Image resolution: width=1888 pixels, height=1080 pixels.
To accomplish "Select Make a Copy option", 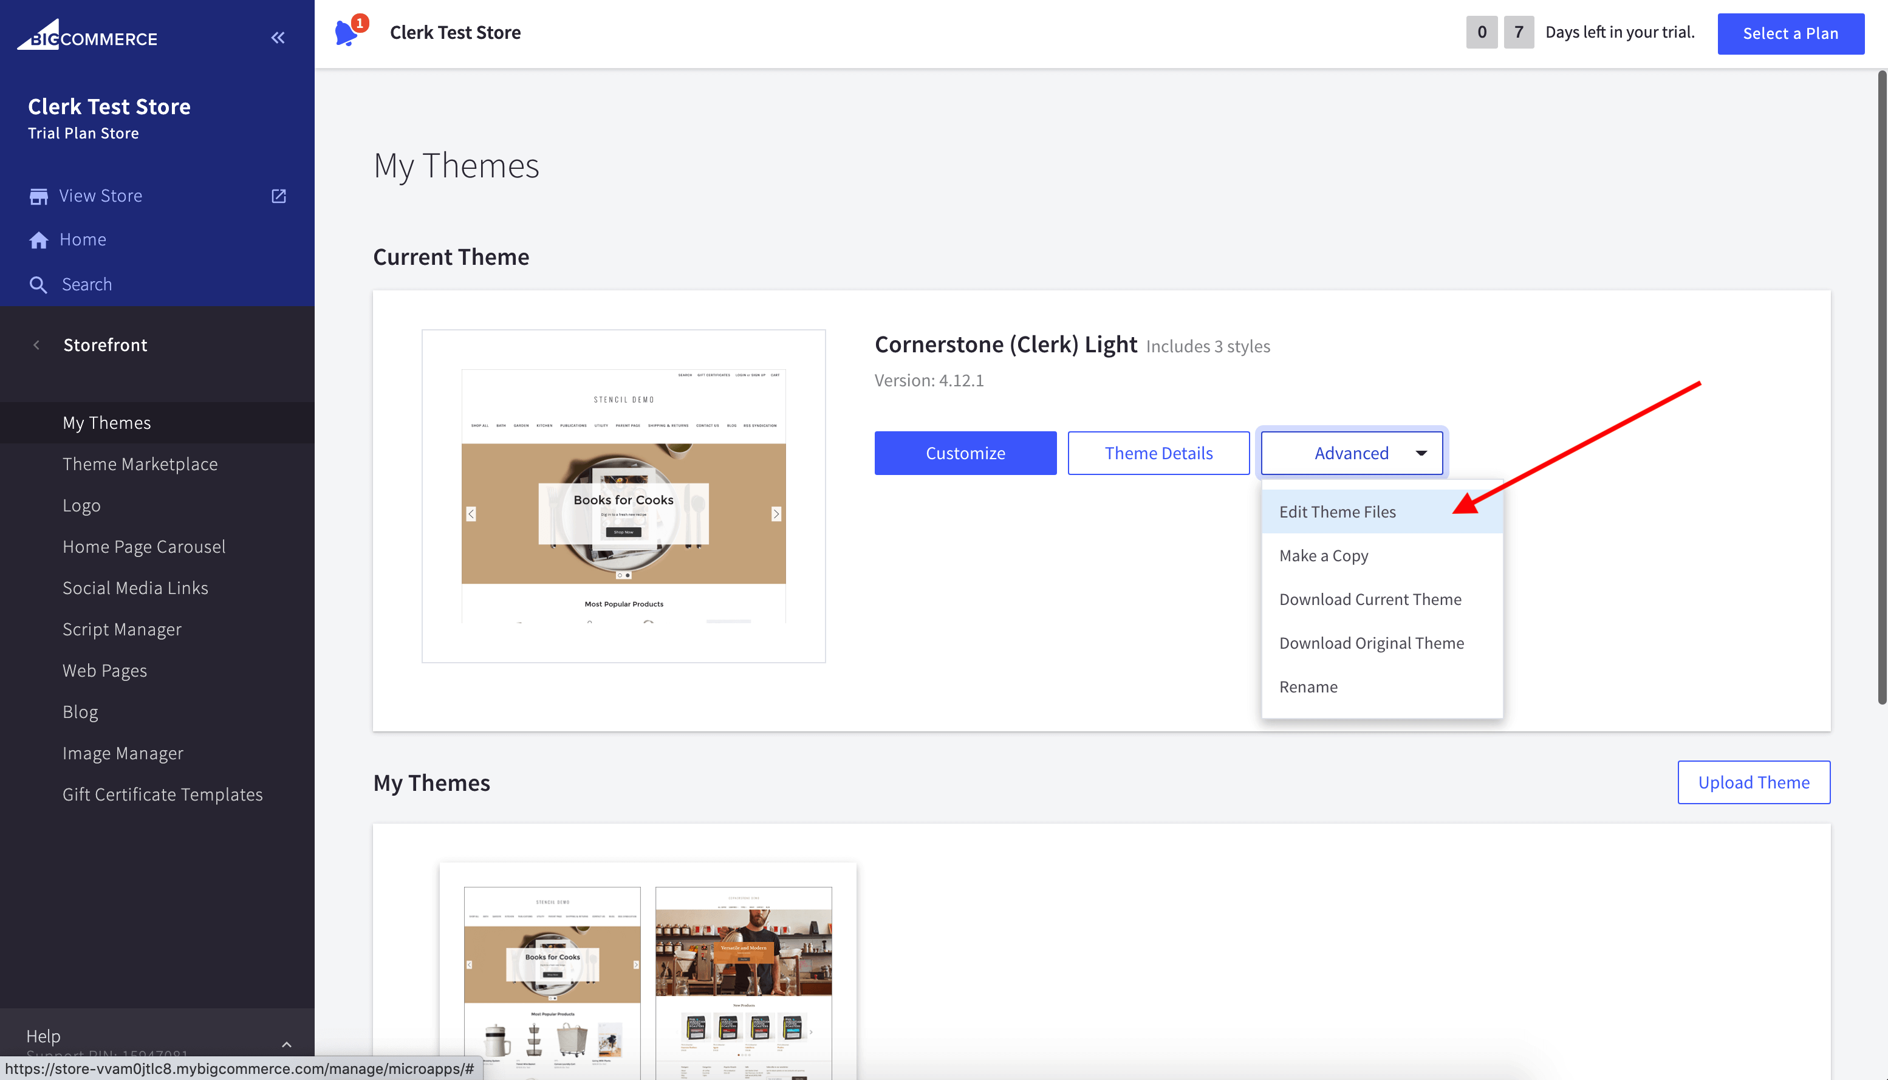I will coord(1323,556).
